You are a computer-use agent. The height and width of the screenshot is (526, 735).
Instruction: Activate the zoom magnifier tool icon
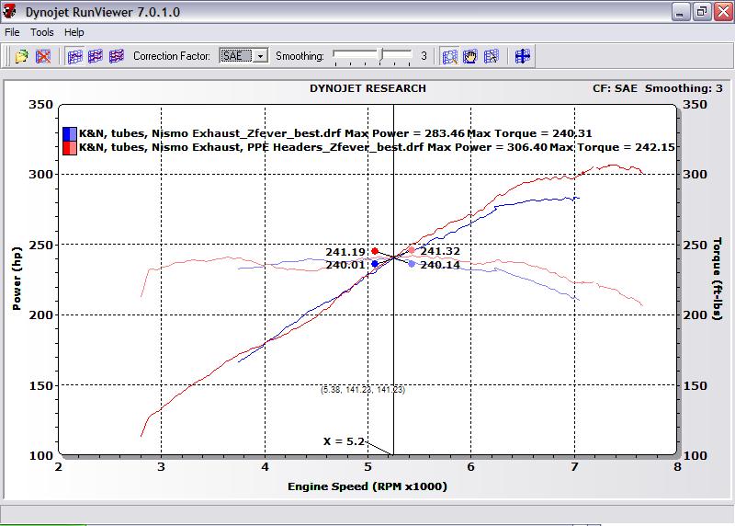click(449, 56)
